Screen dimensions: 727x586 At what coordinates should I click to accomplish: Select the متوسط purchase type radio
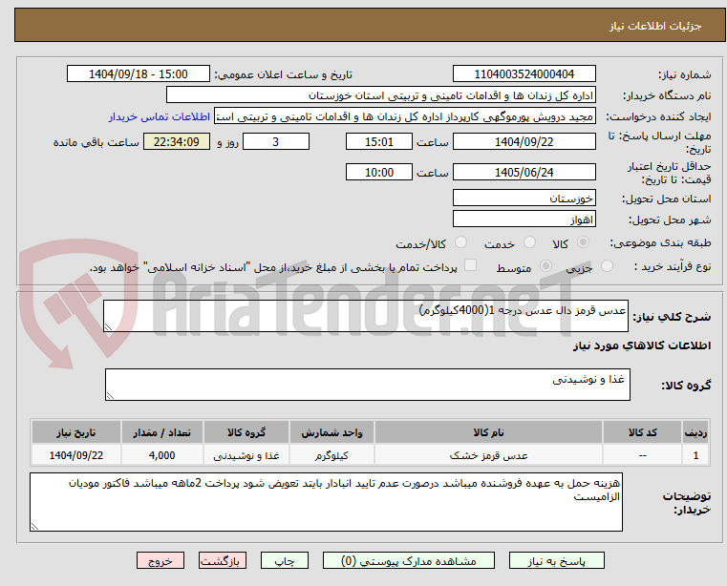tap(546, 266)
